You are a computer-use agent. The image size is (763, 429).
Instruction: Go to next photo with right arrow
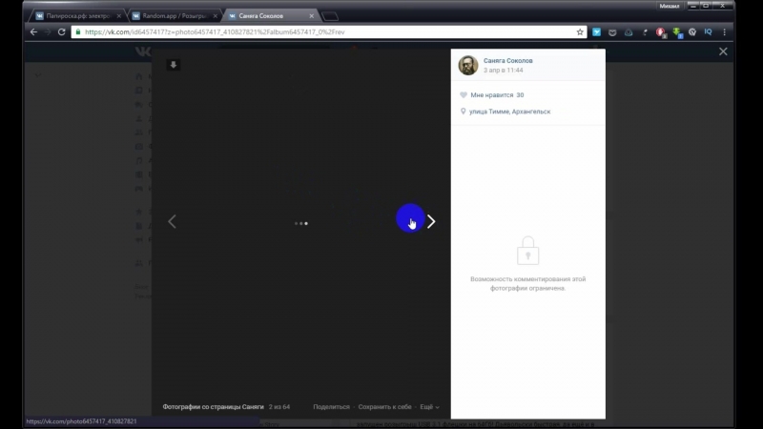click(x=431, y=222)
